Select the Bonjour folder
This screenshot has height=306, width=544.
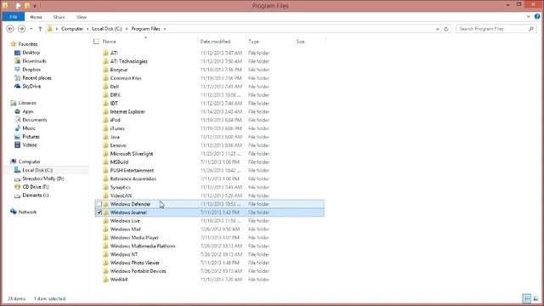click(x=119, y=70)
